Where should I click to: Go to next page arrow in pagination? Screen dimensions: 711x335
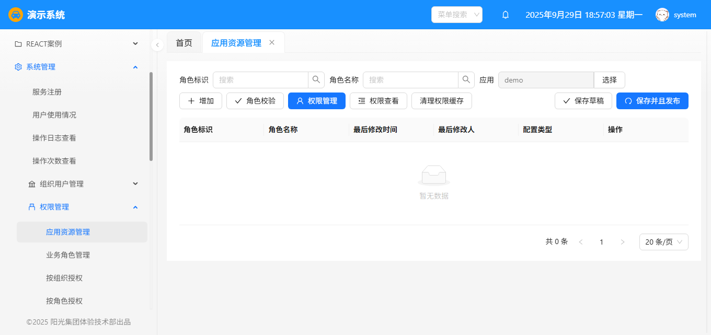tap(622, 242)
